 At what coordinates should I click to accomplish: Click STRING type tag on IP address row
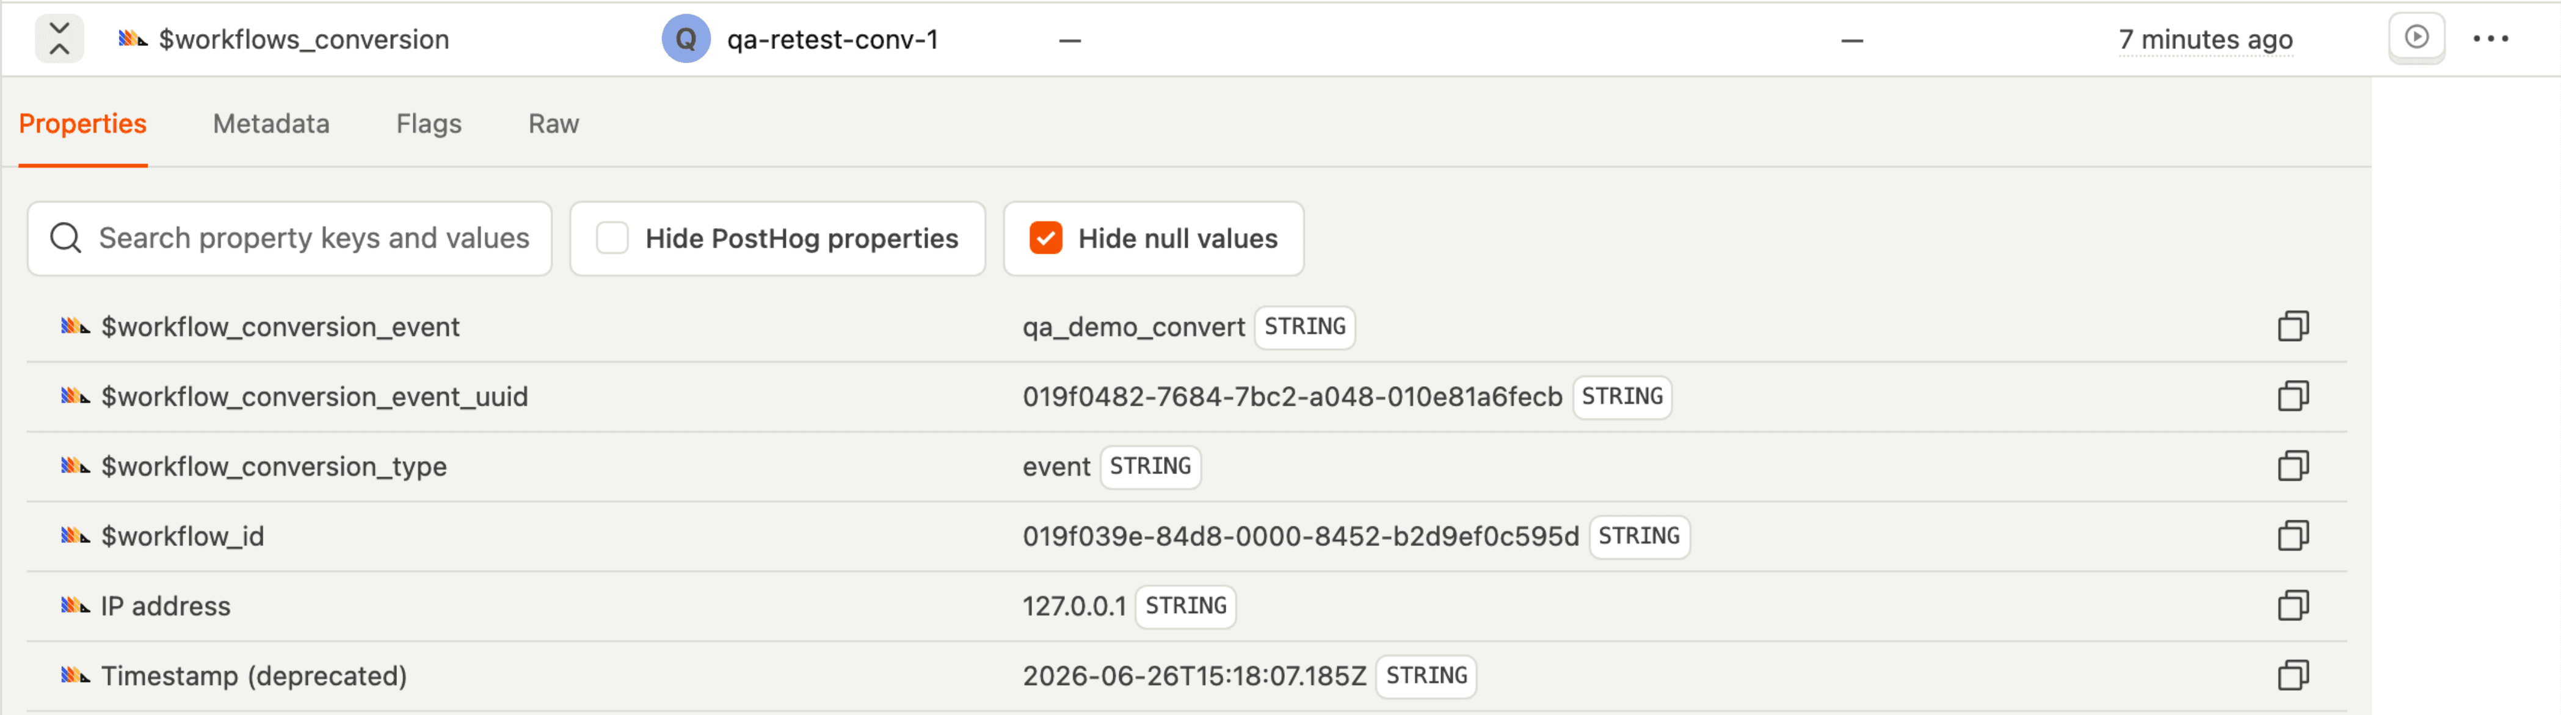(1185, 606)
